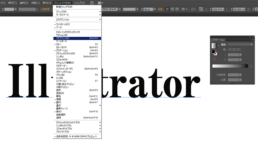The height and width of the screenshot is (168, 258).
Task: Expand the エクステンション submenu
Action: (x=77, y=19)
